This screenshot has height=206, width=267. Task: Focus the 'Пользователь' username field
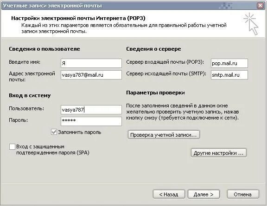(x=91, y=110)
